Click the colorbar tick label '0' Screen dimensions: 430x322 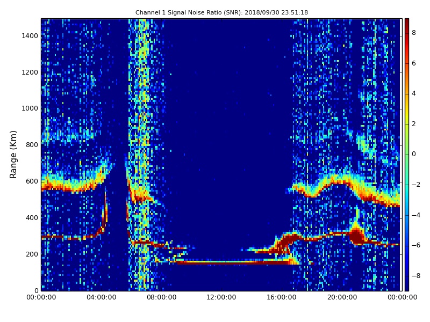tap(414, 154)
